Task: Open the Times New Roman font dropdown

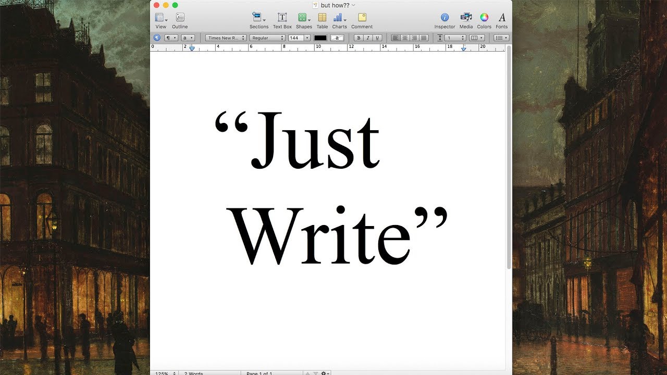Action: 226,38
